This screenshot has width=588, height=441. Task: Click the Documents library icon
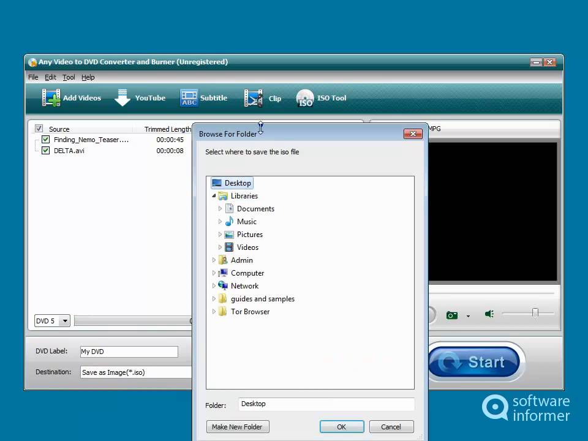coord(229,208)
